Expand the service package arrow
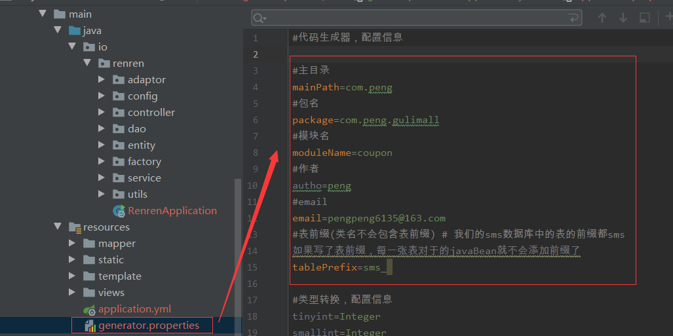The height and width of the screenshot is (336, 673). pyautogui.click(x=102, y=177)
